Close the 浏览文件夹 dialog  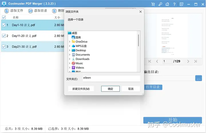140,12
